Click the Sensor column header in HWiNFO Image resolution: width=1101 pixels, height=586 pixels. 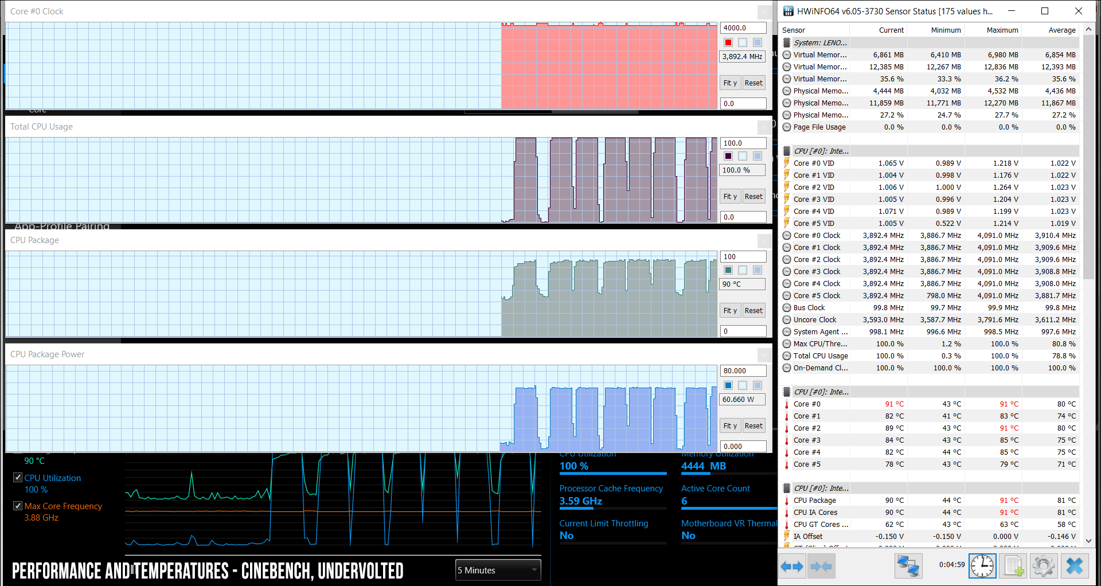click(814, 30)
